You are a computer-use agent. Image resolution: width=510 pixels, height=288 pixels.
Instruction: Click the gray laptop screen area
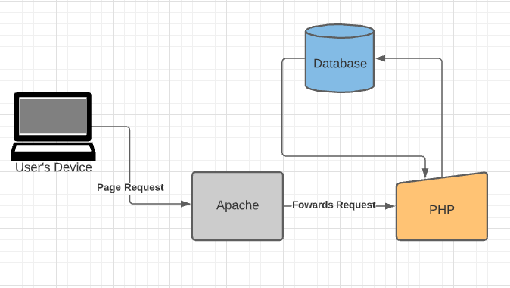53,116
